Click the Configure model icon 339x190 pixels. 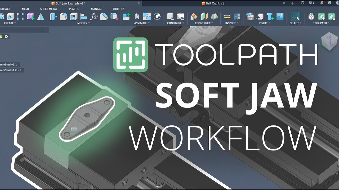(x=170, y=17)
